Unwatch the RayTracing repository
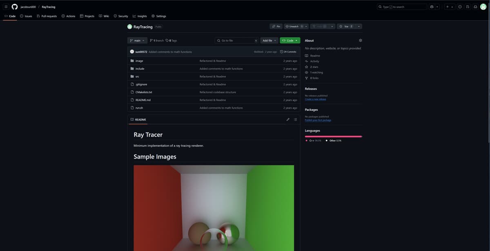The height and width of the screenshot is (251, 490). click(294, 26)
